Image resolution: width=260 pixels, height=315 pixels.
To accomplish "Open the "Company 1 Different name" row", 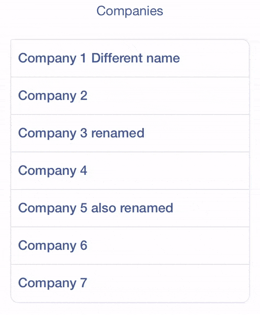I will [x=130, y=58].
